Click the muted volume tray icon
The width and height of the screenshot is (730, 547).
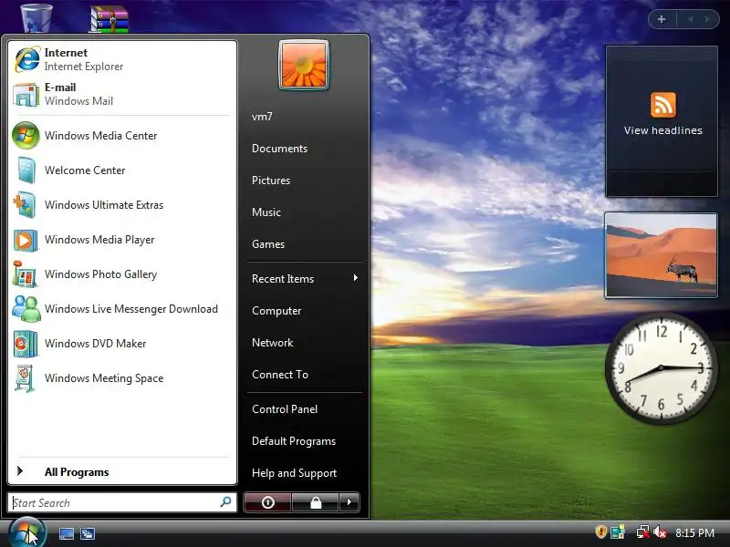point(660,532)
